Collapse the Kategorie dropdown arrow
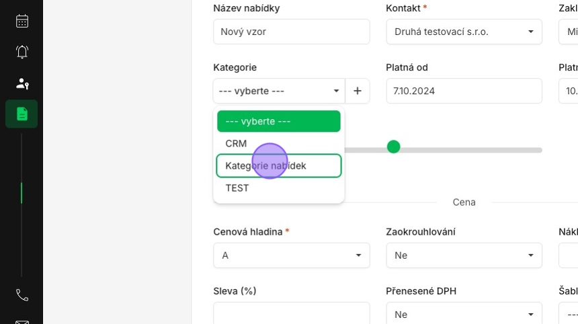 tap(336, 91)
